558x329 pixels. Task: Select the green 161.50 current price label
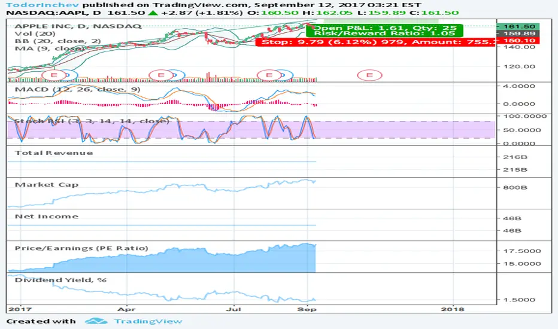[519, 26]
